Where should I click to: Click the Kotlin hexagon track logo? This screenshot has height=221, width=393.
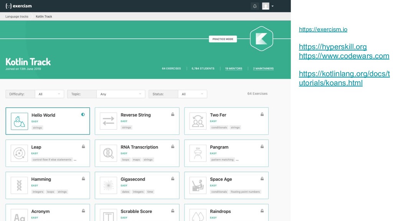click(261, 39)
